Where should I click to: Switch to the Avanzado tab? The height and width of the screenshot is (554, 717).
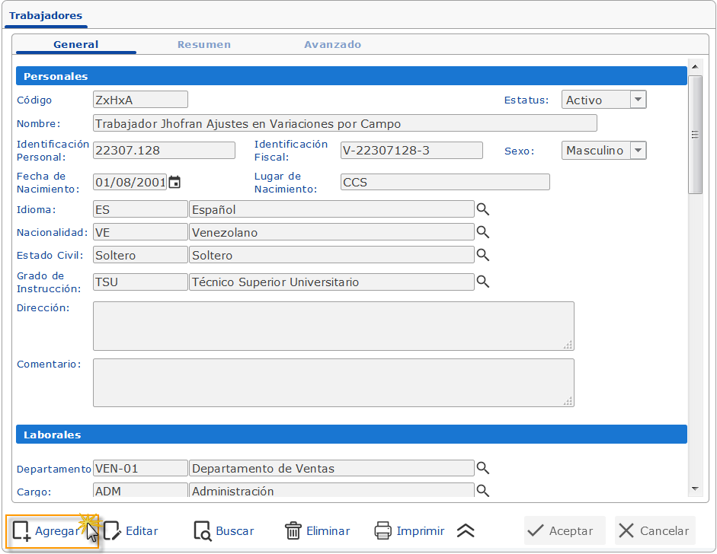[x=332, y=45]
